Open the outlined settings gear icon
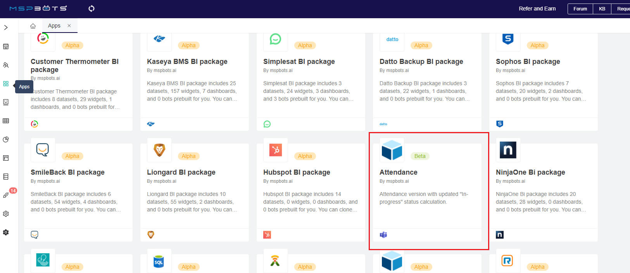The width and height of the screenshot is (630, 273). point(6,214)
